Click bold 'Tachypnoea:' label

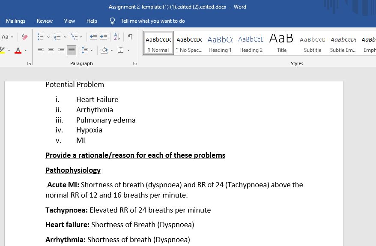pos(67,210)
